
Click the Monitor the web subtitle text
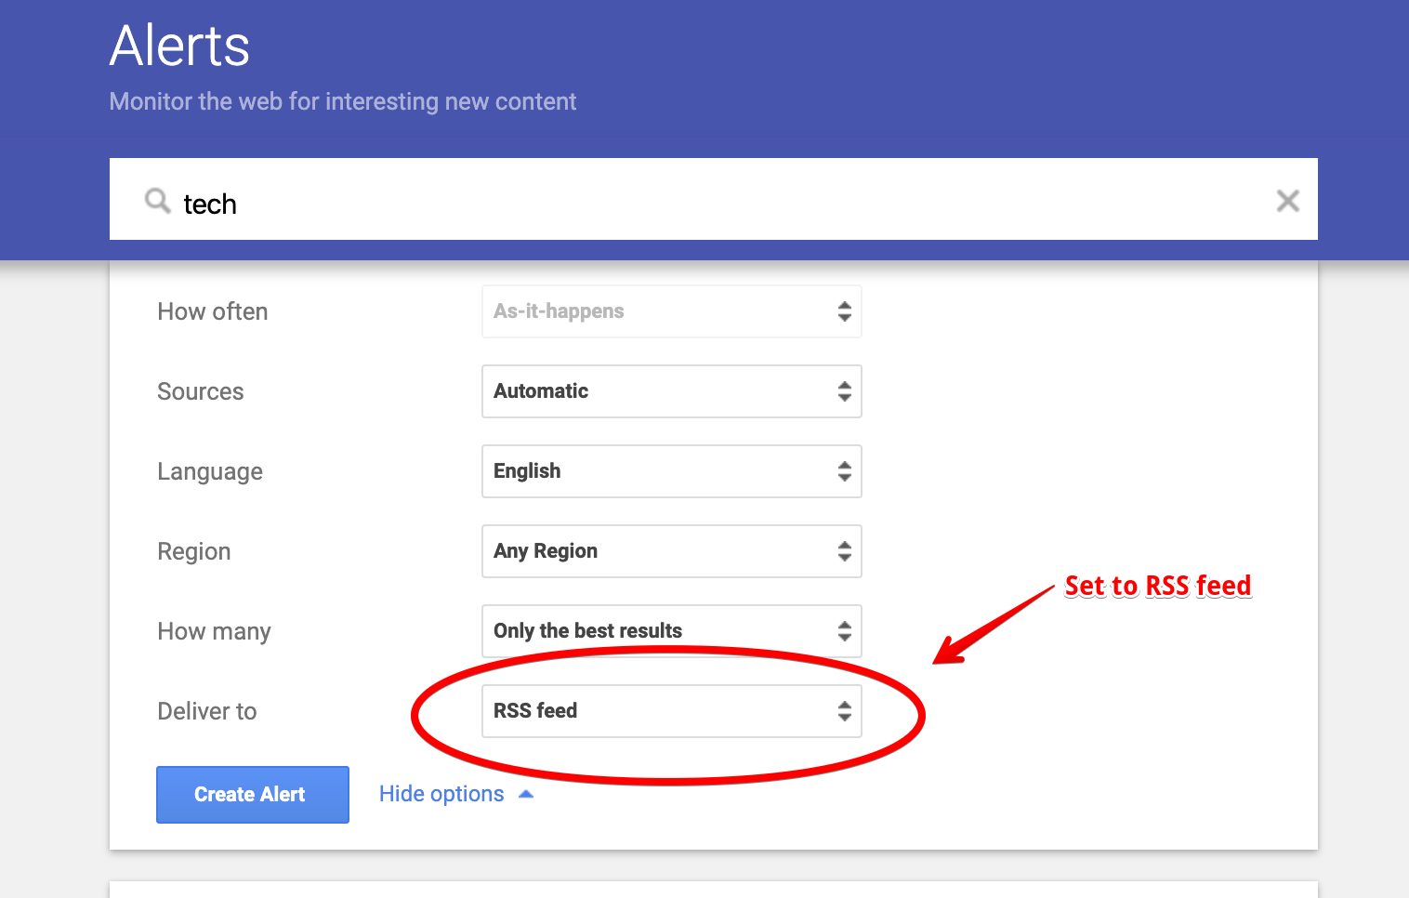343,101
